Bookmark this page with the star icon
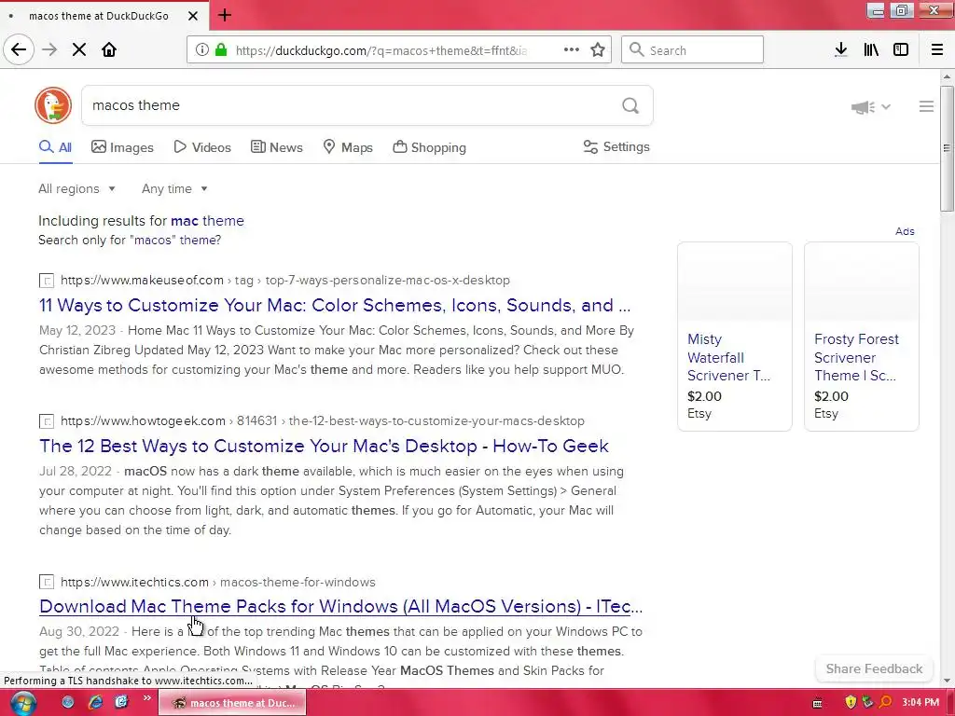Image resolution: width=955 pixels, height=716 pixels. [x=598, y=50]
